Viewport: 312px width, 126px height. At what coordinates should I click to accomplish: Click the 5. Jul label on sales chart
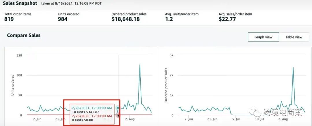[x=236, y=119]
